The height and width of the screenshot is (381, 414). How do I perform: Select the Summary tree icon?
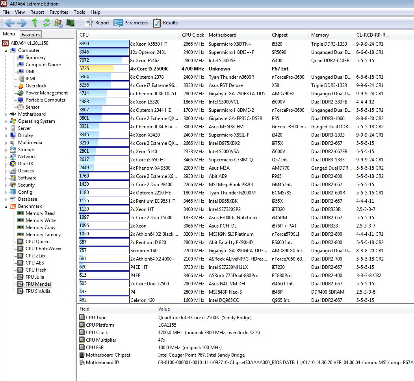(x=20, y=57)
